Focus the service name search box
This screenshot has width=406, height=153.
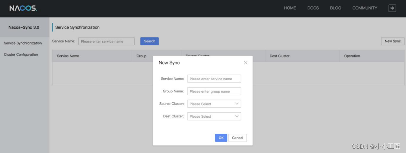[x=106, y=41]
